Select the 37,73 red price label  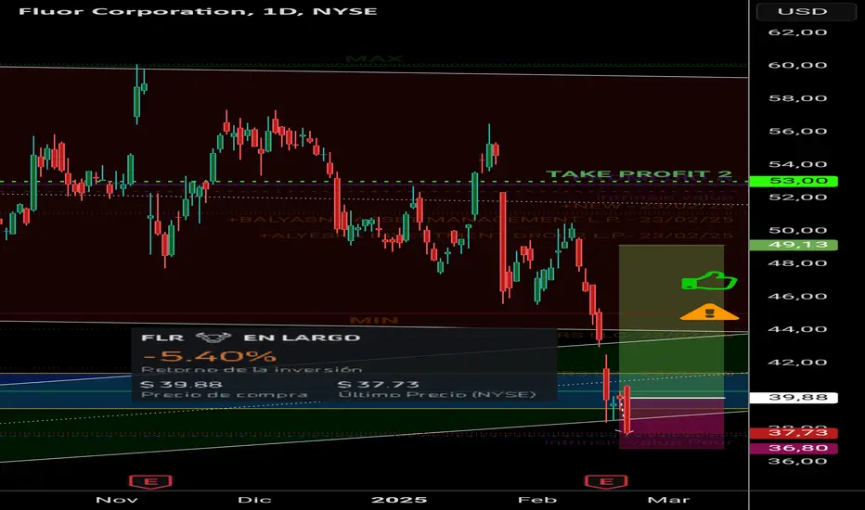point(794,433)
